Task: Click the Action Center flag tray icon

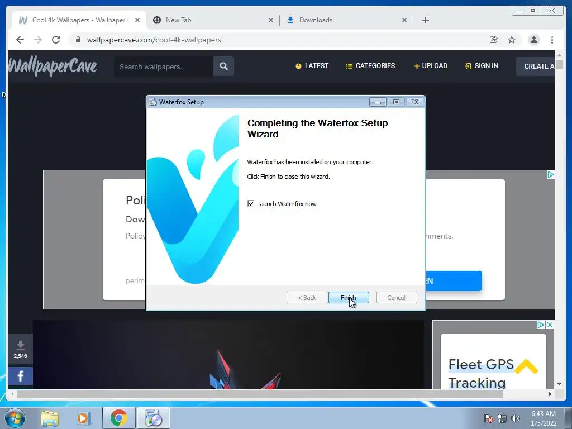Action: point(489,418)
